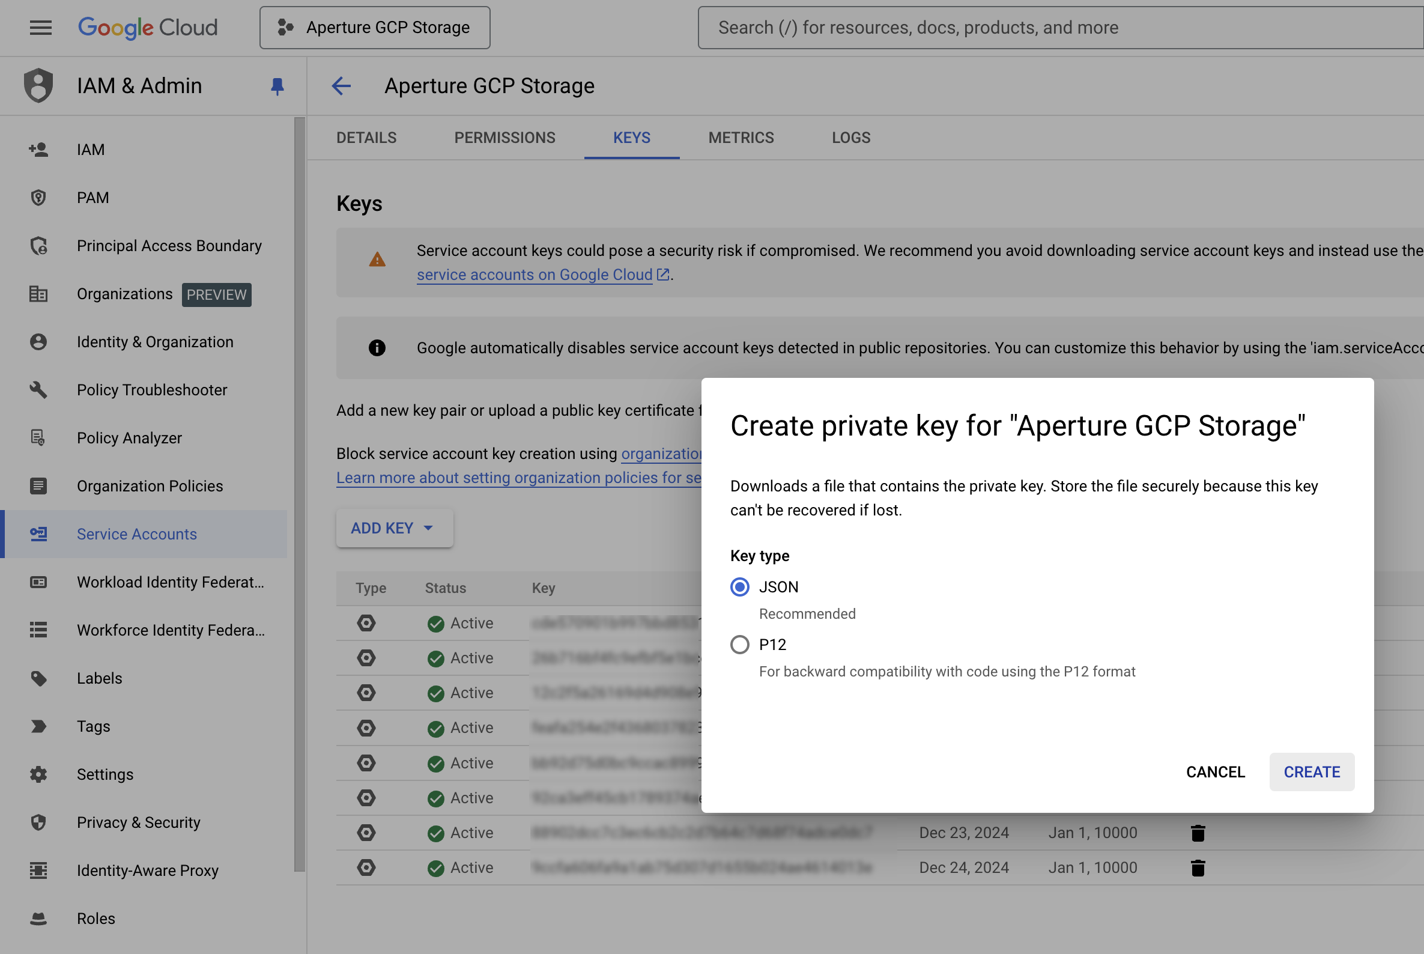Image resolution: width=1424 pixels, height=954 pixels.
Task: Select the P12 key type option
Action: click(740, 645)
